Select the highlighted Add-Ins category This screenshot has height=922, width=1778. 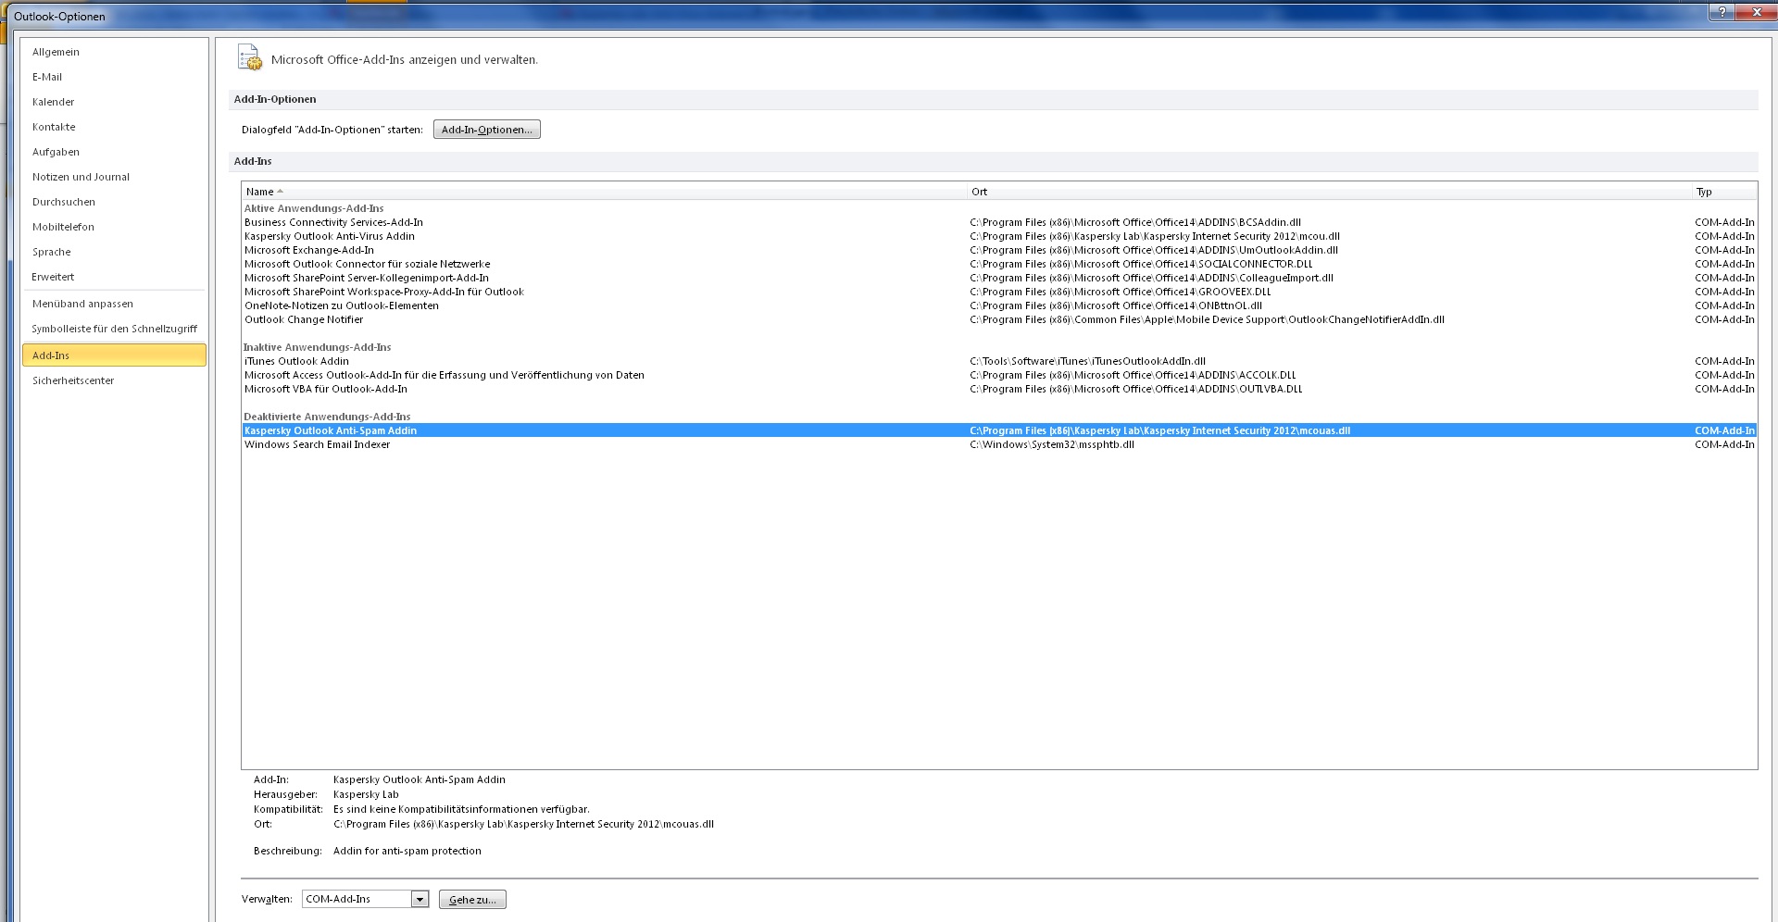pyautogui.click(x=115, y=355)
